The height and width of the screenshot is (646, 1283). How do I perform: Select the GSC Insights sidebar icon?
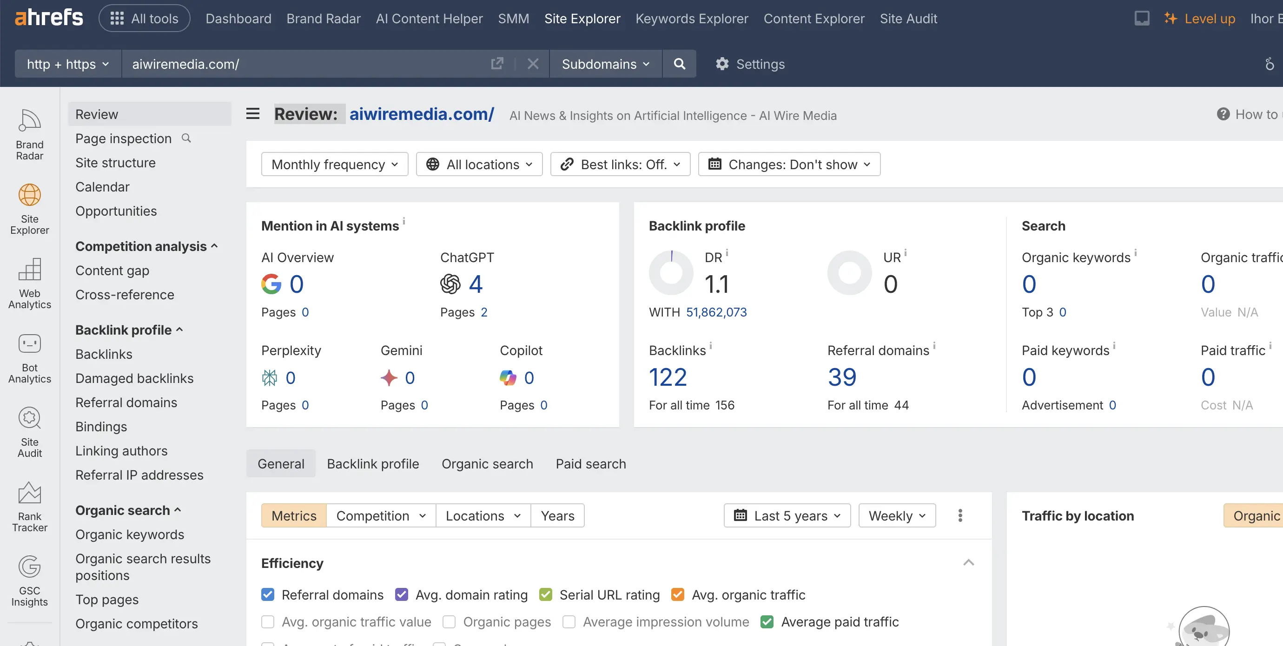click(29, 567)
